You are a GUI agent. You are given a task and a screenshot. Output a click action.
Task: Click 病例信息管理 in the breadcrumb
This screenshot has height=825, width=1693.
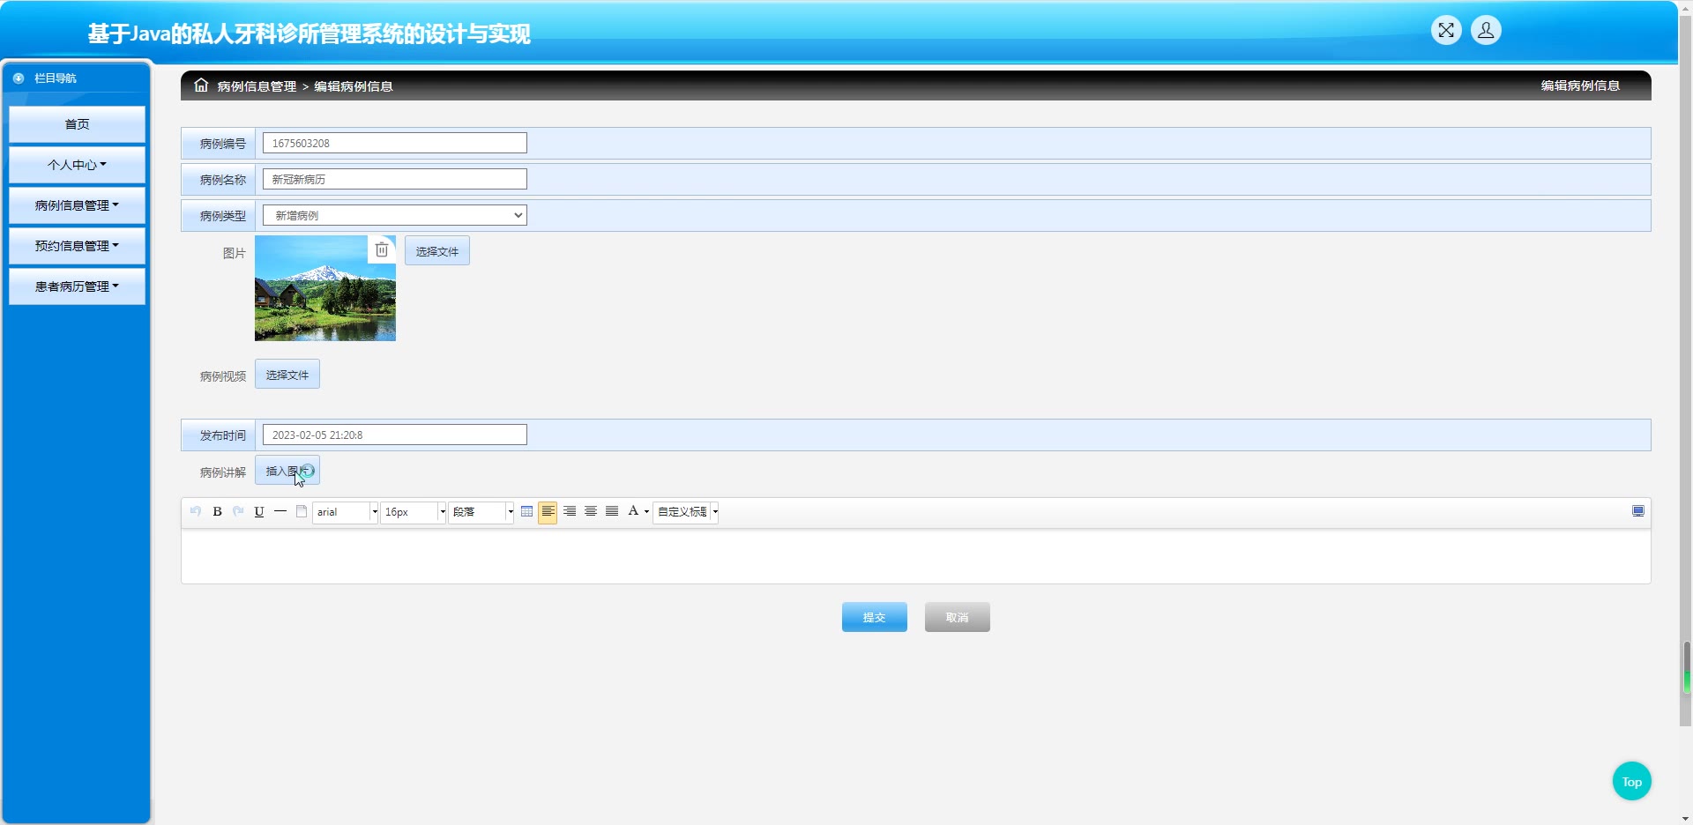257,86
